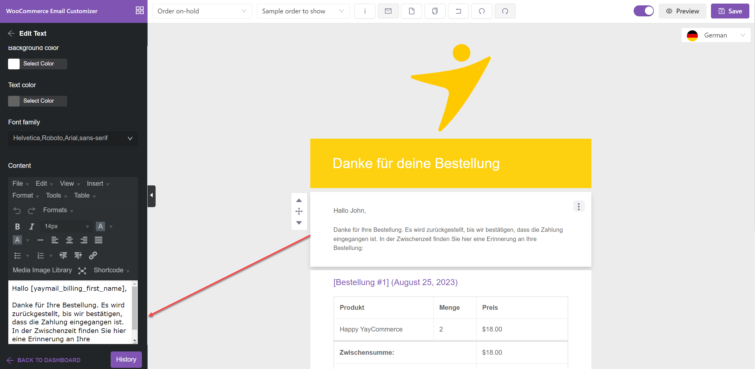The width and height of the screenshot is (755, 369).
Task: Click the Background color white swatch
Action: click(14, 64)
